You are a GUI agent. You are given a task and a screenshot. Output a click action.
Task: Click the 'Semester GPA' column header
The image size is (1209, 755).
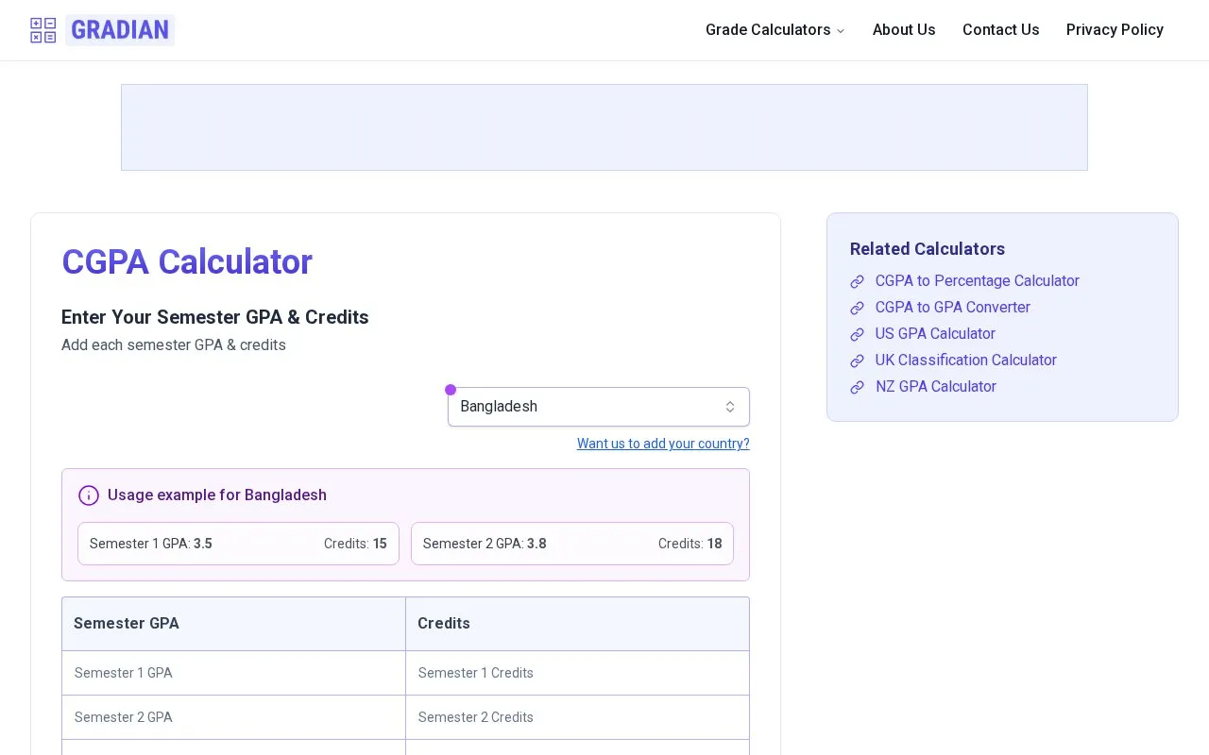(234, 624)
